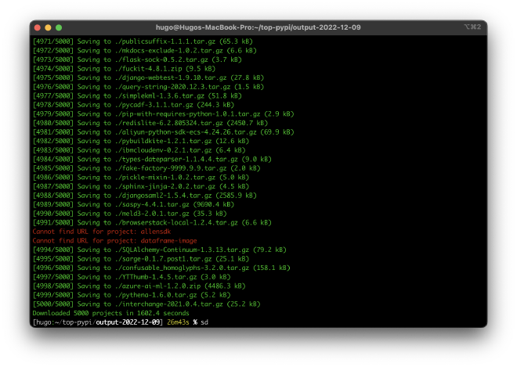This screenshot has width=517, height=367.
Task: Click the pybuildkite-1.2.1.tar.gz line
Action: (x=141, y=141)
